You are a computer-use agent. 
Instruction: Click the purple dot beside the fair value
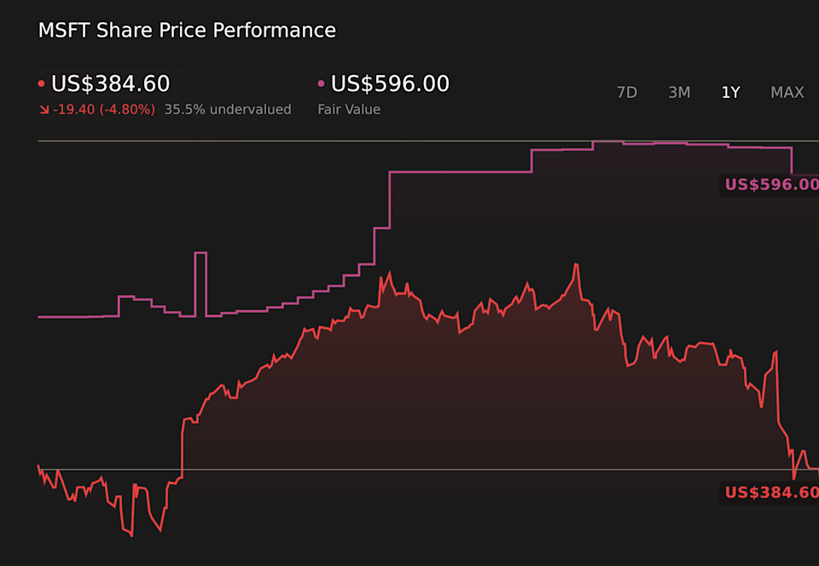coord(322,84)
